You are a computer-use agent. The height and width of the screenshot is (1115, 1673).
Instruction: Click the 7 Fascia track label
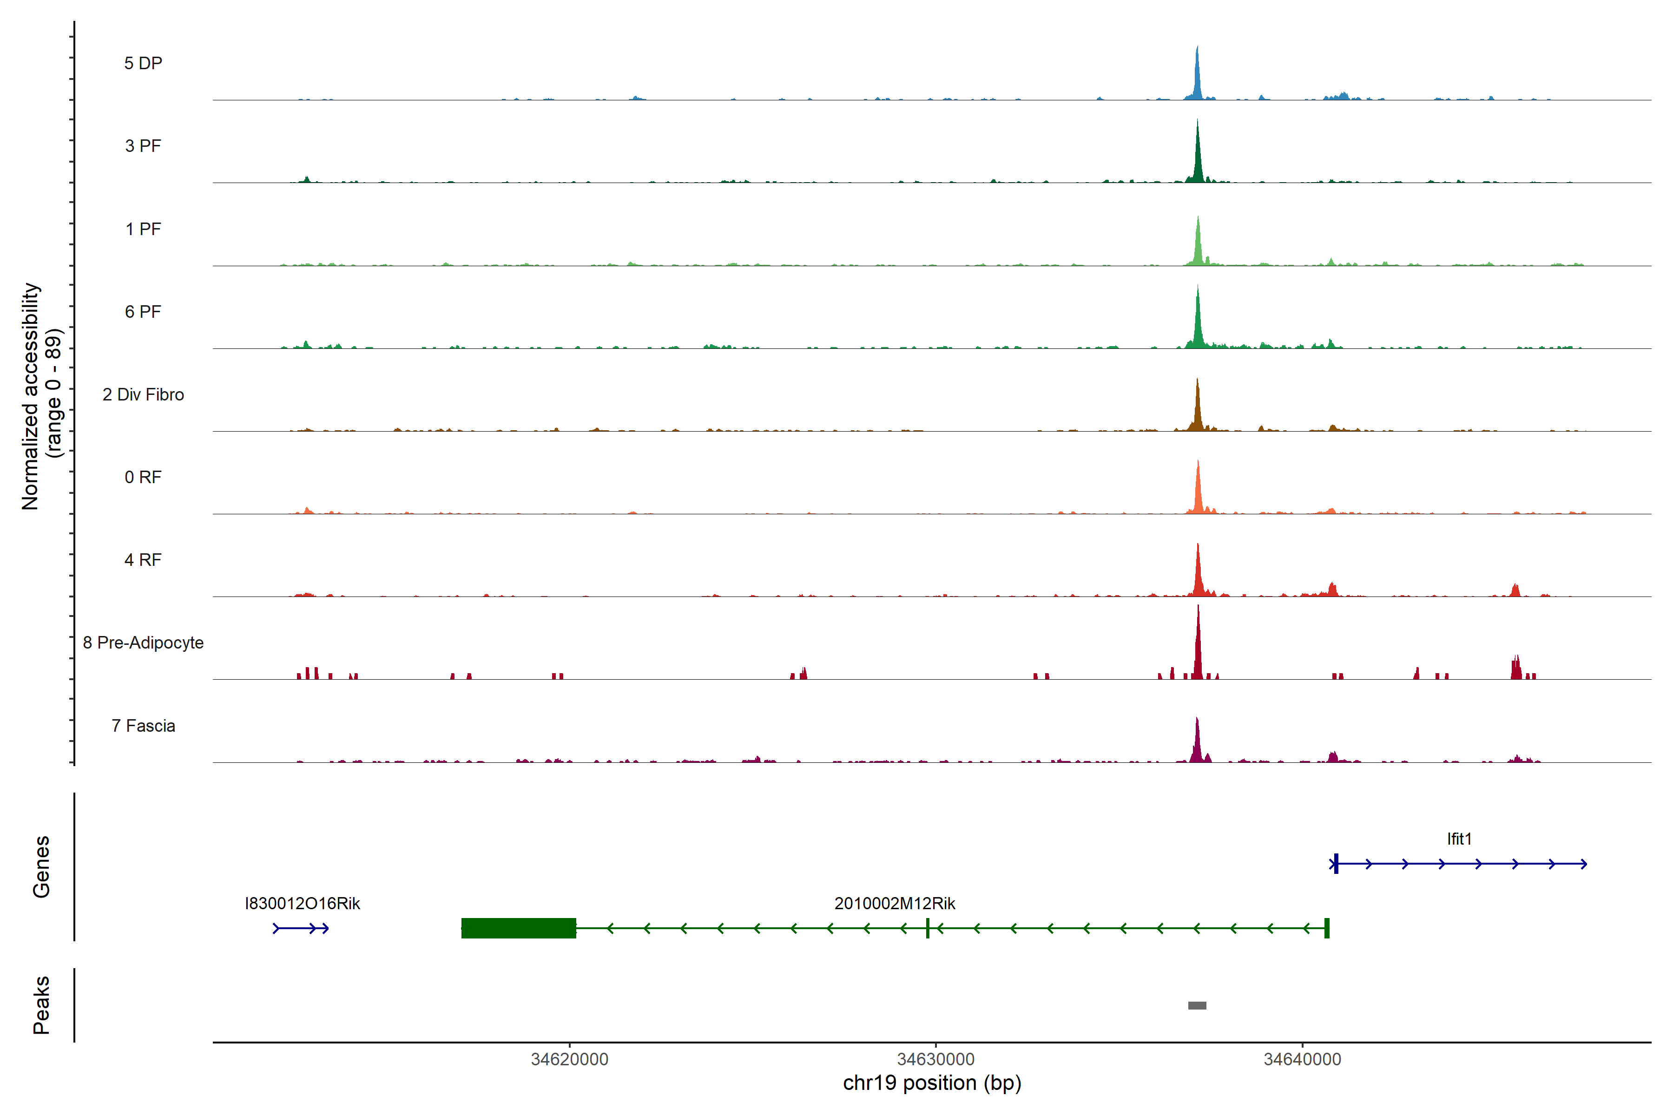coord(143,725)
